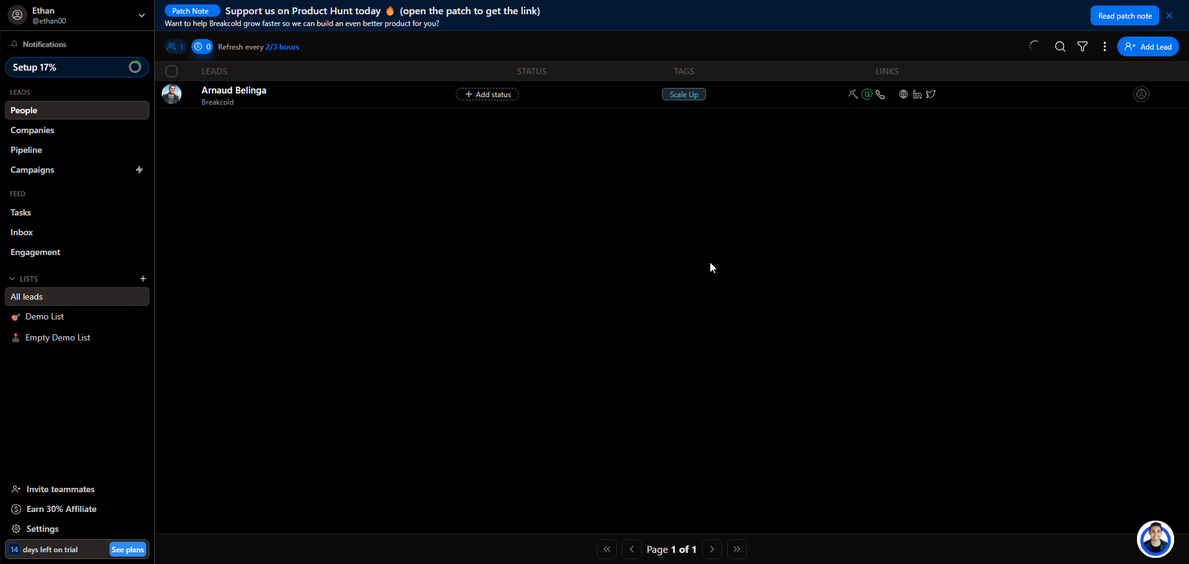Click Read patch note button

pos(1125,15)
